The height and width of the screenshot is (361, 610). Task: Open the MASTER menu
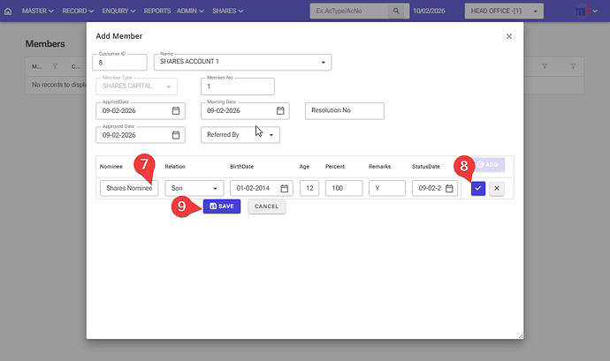[x=38, y=11]
